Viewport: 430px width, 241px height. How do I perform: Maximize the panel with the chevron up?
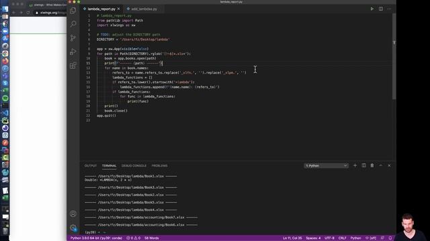point(381,165)
